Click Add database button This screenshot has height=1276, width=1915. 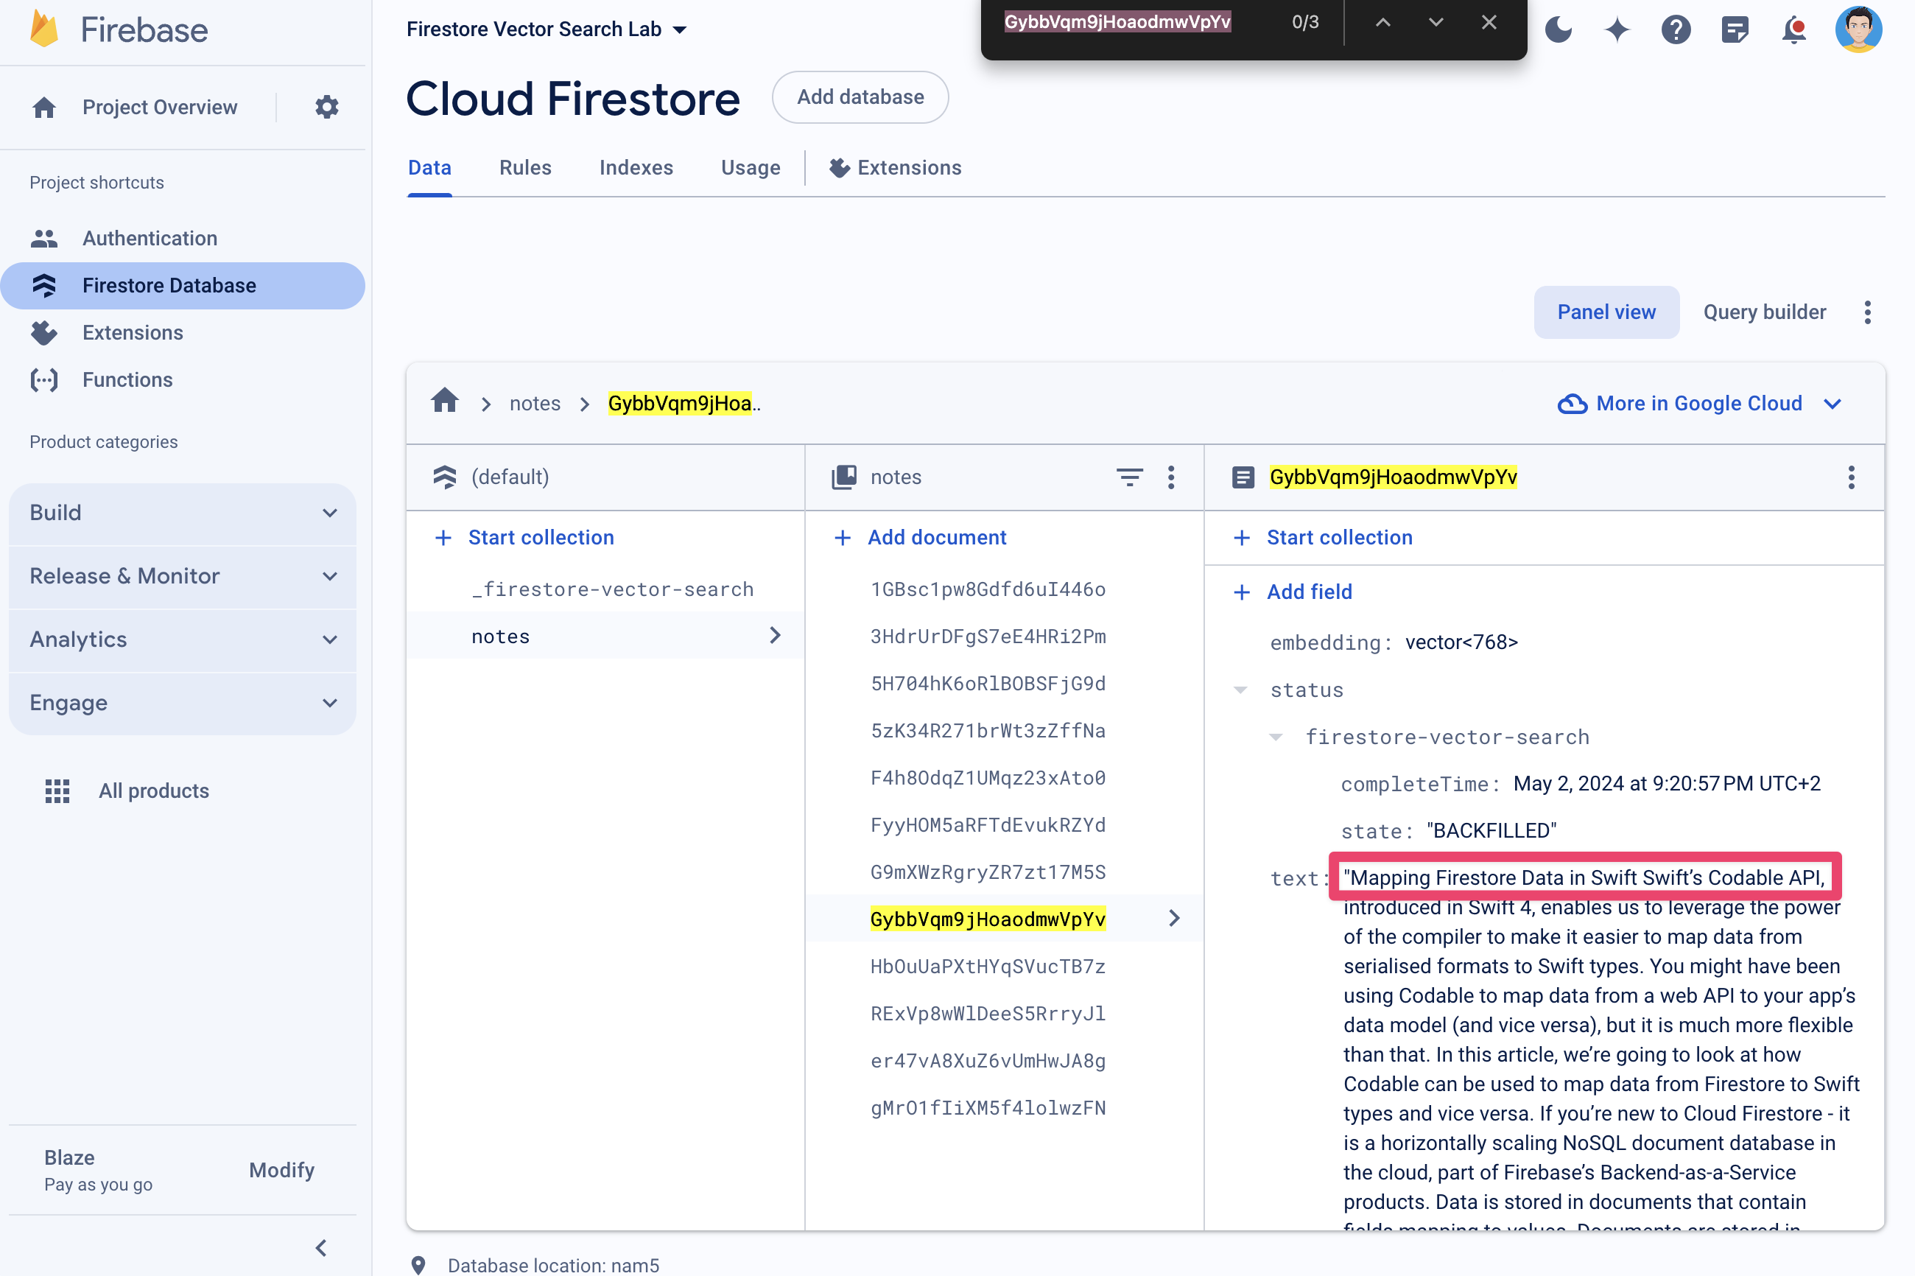[x=860, y=97]
